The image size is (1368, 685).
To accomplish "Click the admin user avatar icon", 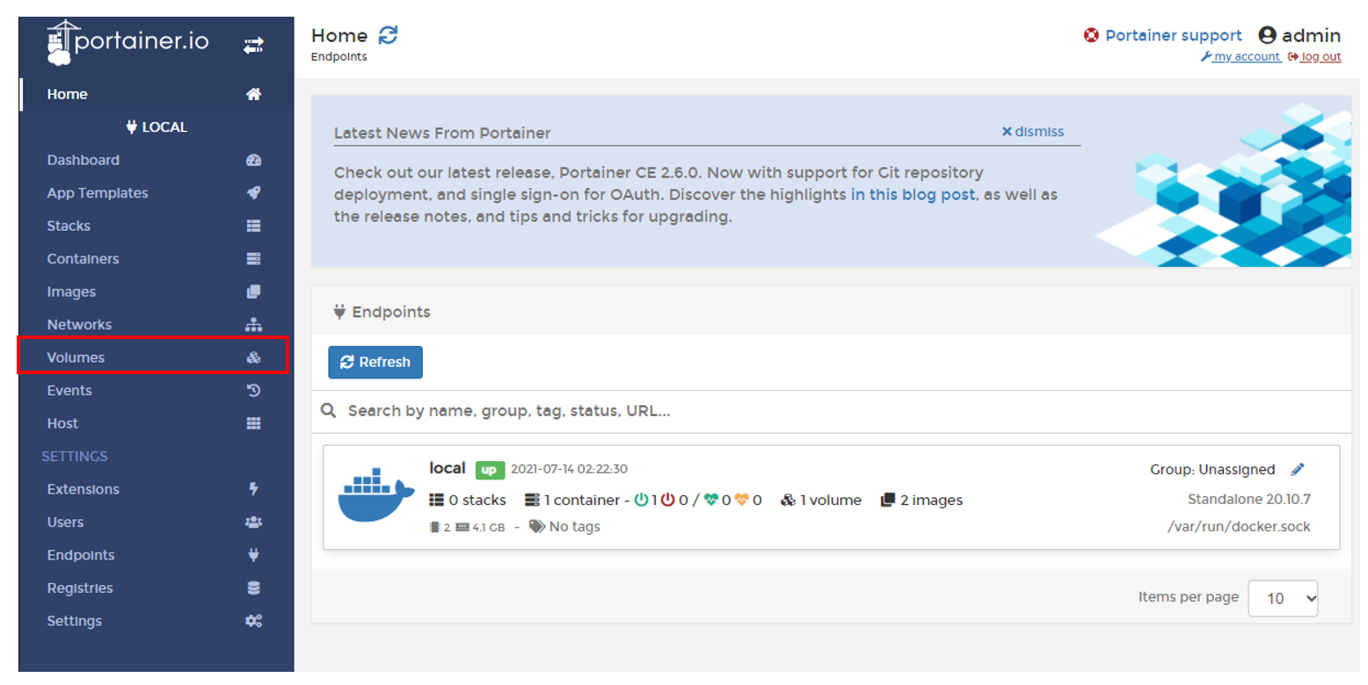I will pyautogui.click(x=1267, y=35).
